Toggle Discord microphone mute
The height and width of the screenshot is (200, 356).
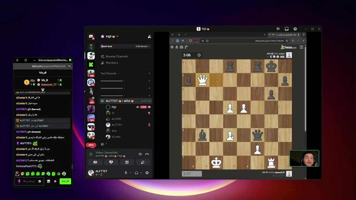(126, 173)
